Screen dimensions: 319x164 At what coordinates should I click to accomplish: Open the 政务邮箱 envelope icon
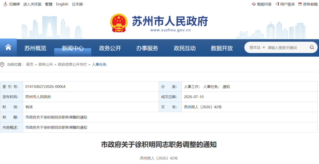(300, 4)
